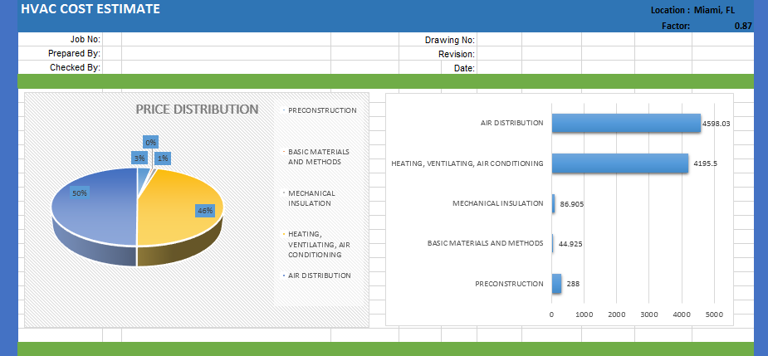Viewport: 768px width, 356px height.
Task: Select MECHANICAL INSULATION bar chart axis label
Action: pyautogui.click(x=498, y=203)
